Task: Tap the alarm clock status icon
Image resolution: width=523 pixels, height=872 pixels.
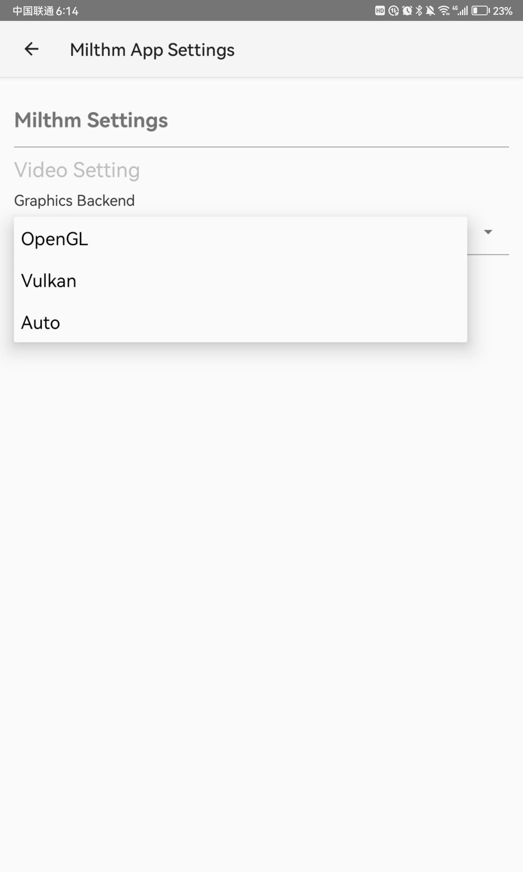Action: click(x=407, y=11)
